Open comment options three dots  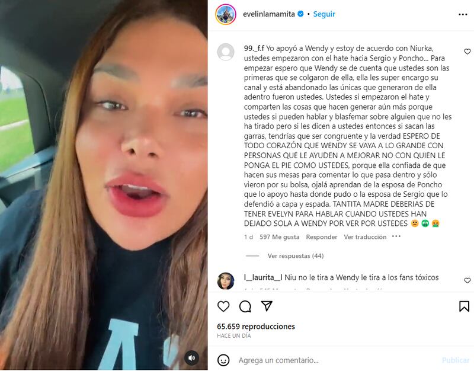point(396,236)
